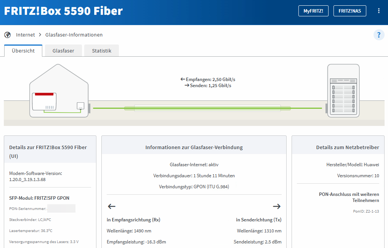Open the three-dot options menu
This screenshot has width=388, height=248.
click(x=378, y=11)
